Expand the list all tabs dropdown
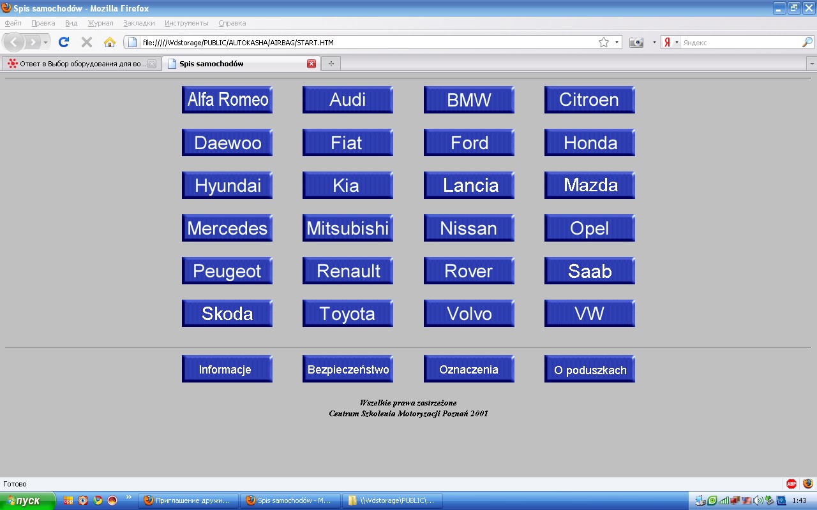Image resolution: width=817 pixels, height=510 pixels. tap(812, 64)
